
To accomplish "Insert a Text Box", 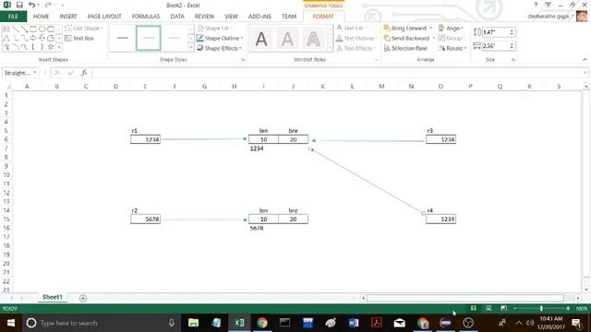I will [79, 39].
